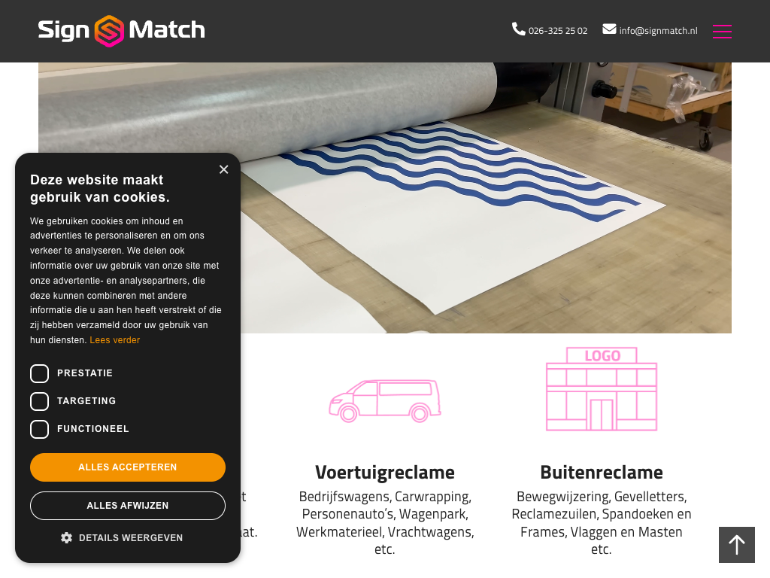Click the SignMatch logo
The image size is (770, 578).
[x=121, y=30]
